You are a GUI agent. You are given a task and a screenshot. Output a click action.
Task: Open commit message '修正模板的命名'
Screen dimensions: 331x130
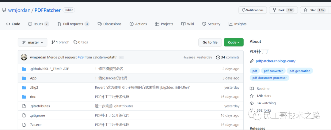point(109,69)
